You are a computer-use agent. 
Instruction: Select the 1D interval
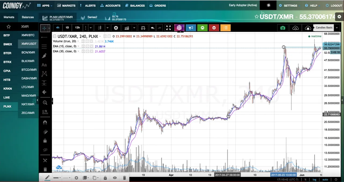67,28
